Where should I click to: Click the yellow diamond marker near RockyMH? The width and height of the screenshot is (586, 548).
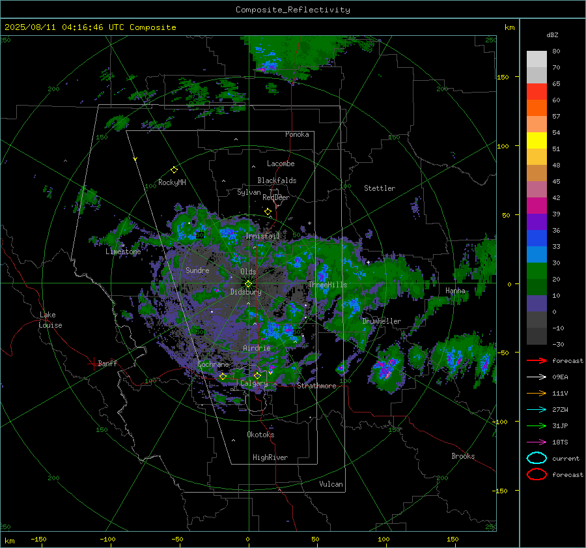coord(174,170)
